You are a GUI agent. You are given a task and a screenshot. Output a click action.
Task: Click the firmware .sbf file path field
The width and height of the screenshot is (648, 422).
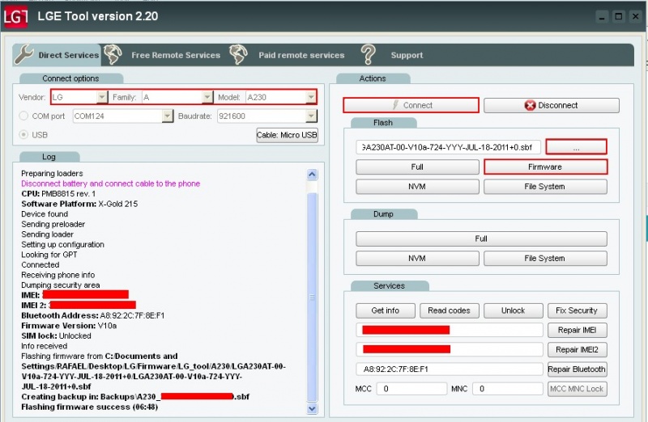(449, 147)
